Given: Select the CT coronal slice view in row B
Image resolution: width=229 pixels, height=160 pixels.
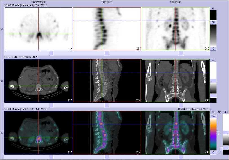Looking at the screenshot, I should [176, 81].
